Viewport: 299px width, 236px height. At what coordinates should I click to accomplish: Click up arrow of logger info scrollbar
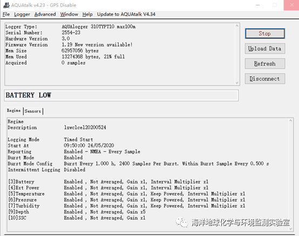coord(237,25)
